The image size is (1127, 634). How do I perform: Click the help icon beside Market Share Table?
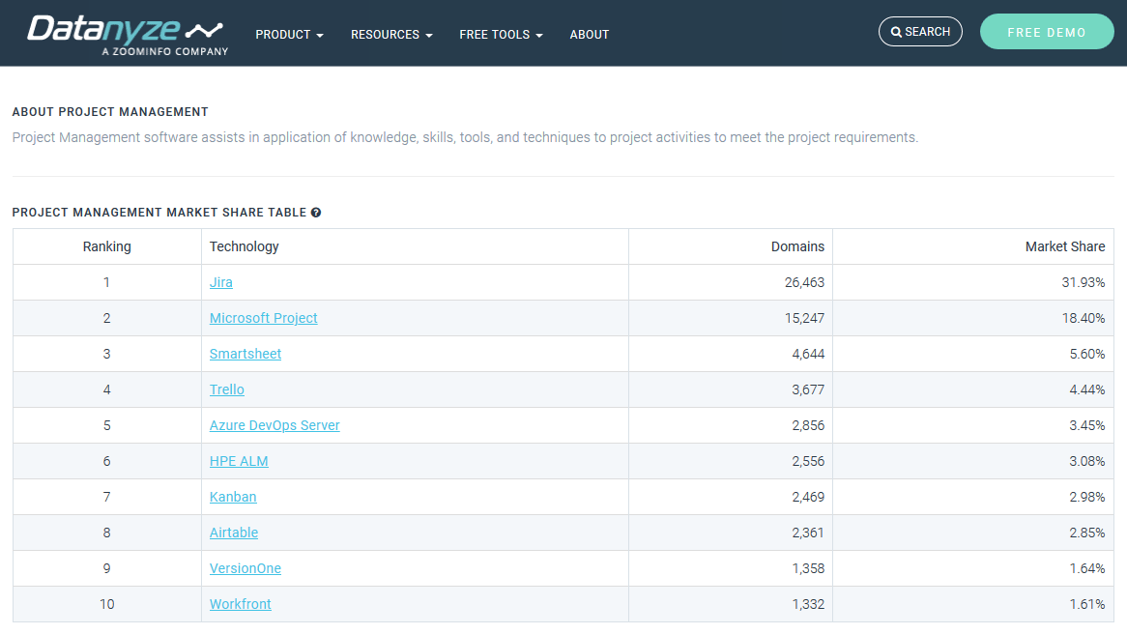coord(315,213)
